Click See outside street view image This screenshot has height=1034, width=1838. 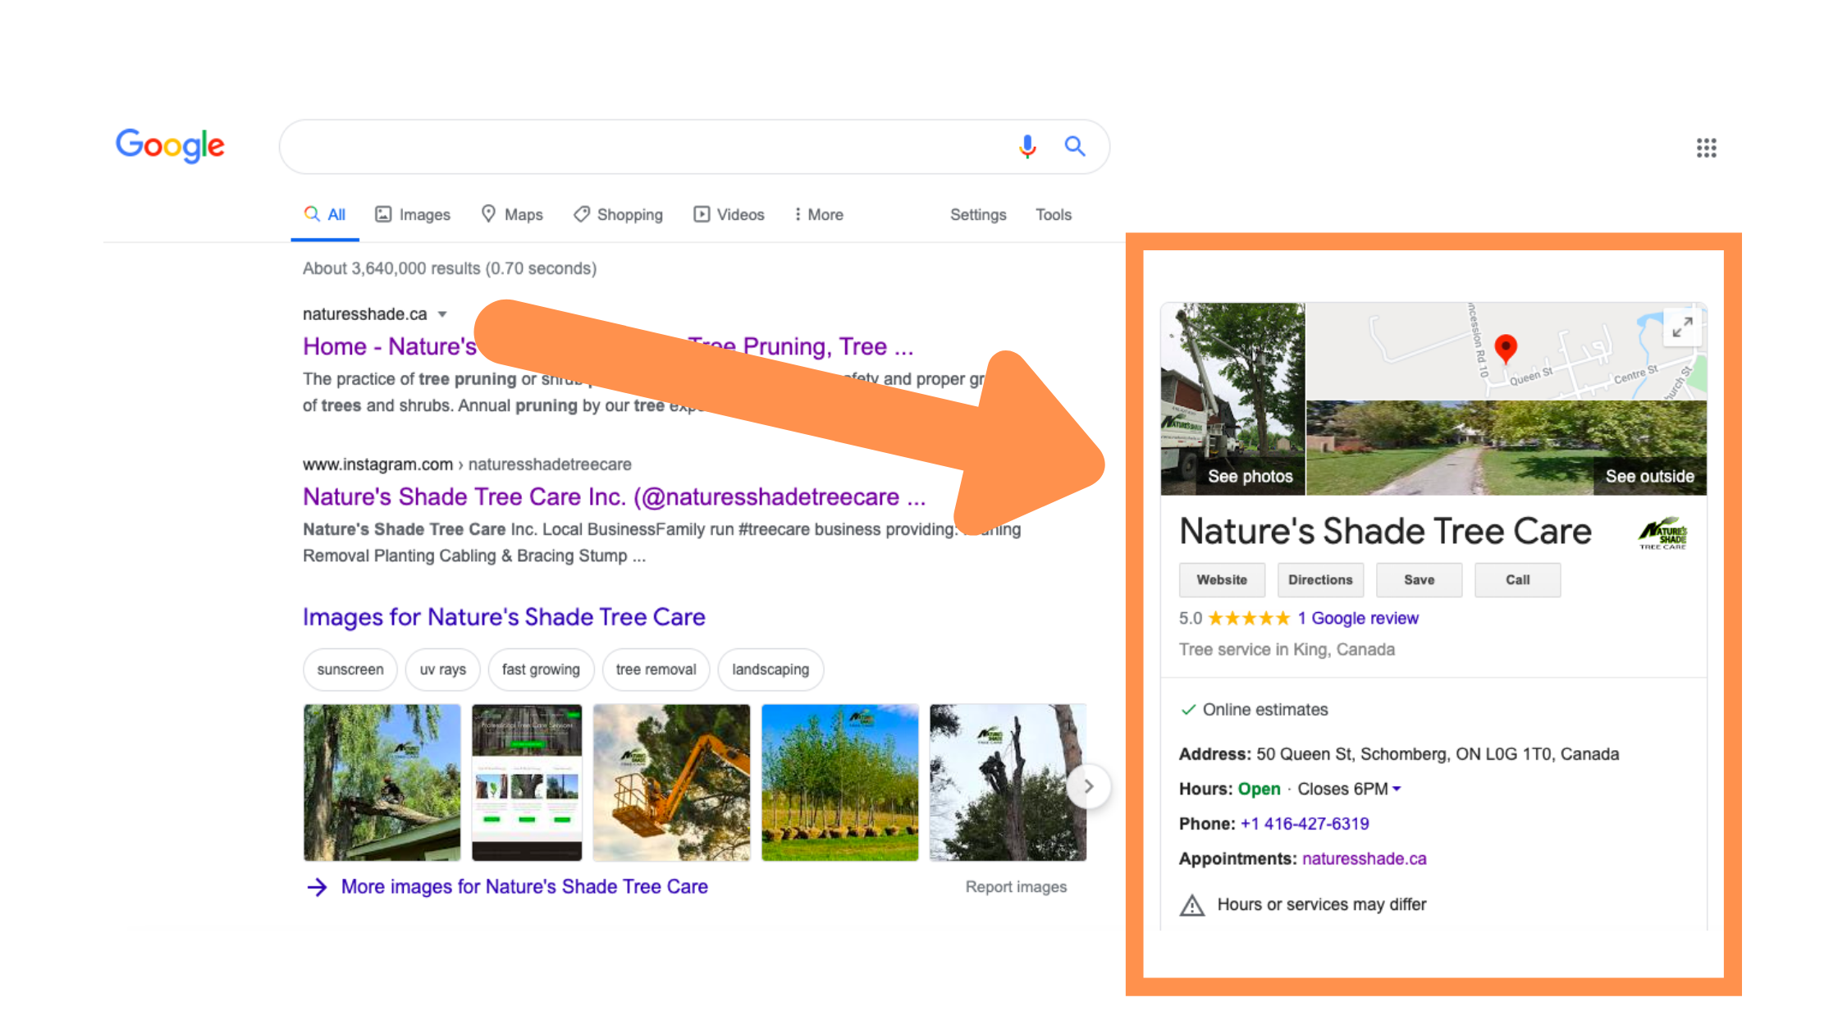(1507, 448)
